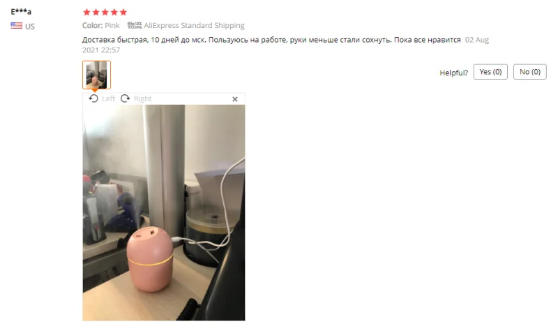This screenshot has height=331, width=558.
Task: Click the third red rating star
Action: [x=105, y=12]
